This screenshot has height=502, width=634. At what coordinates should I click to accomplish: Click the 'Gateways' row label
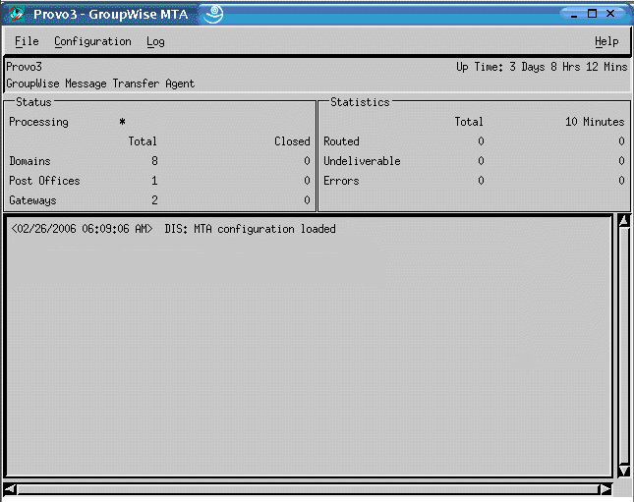point(32,200)
